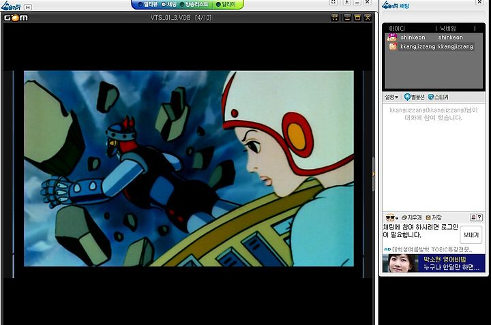The width and height of the screenshot is (491, 325).
Task: Close the chat panel window
Action: 479,2
